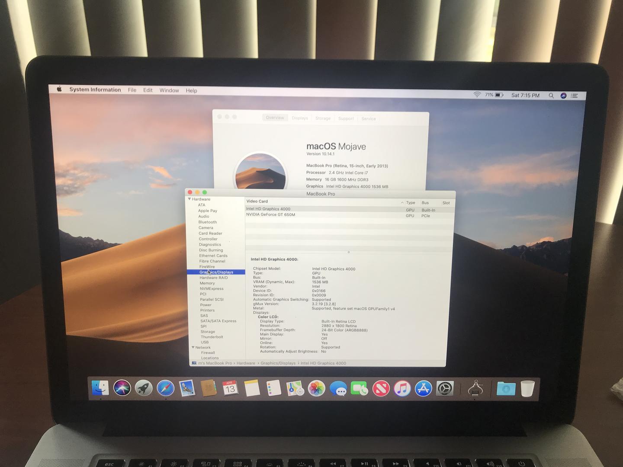
Task: Select NVIDIA GeForce GT 650M row
Action: tap(350, 215)
